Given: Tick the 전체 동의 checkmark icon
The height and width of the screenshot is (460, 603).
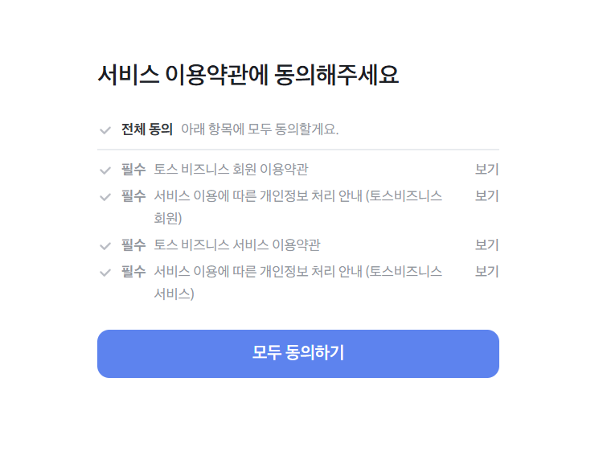Looking at the screenshot, I should [x=105, y=130].
